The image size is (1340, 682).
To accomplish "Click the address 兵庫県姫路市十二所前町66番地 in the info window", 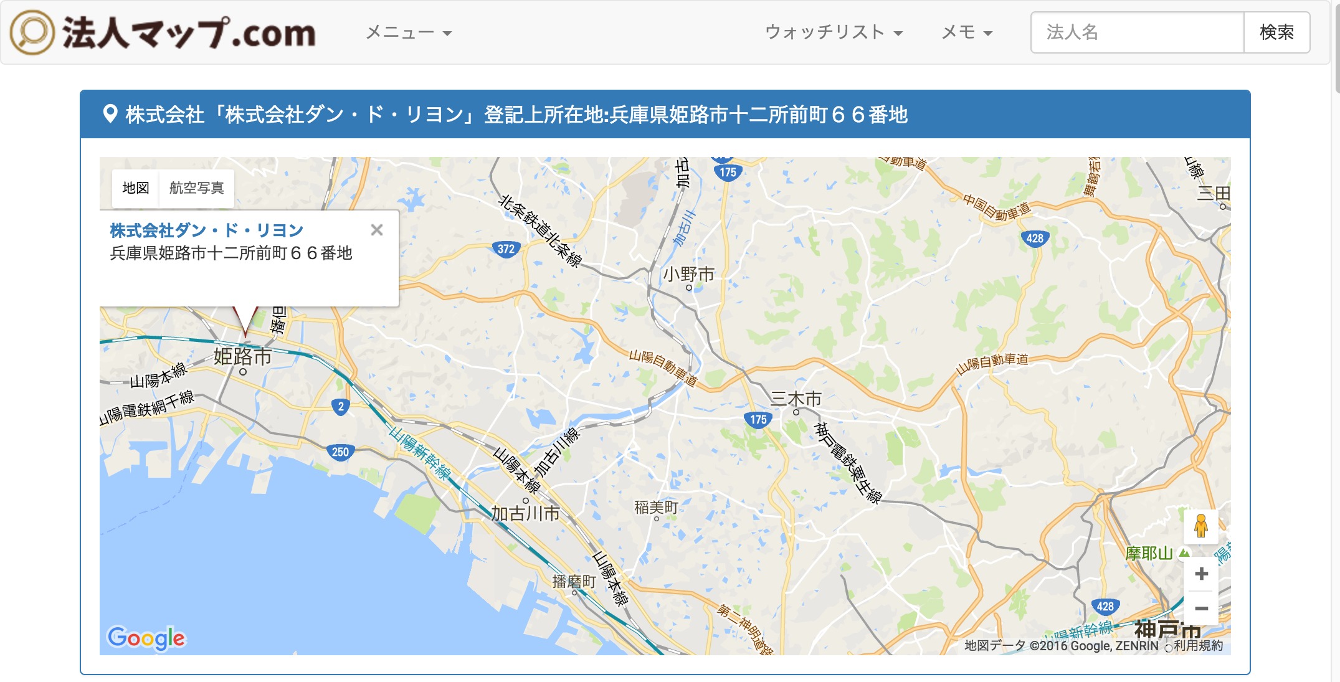I will [231, 253].
